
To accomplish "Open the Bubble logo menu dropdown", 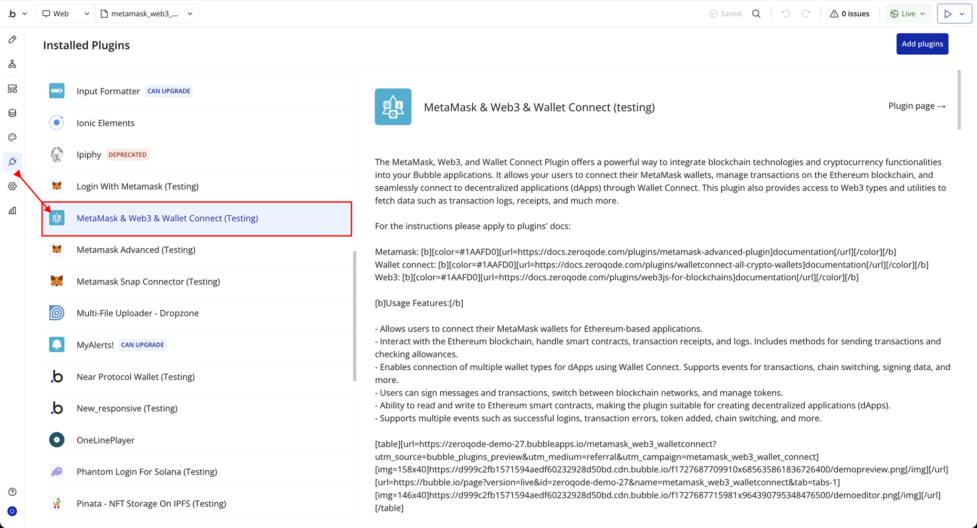I will tap(17, 14).
